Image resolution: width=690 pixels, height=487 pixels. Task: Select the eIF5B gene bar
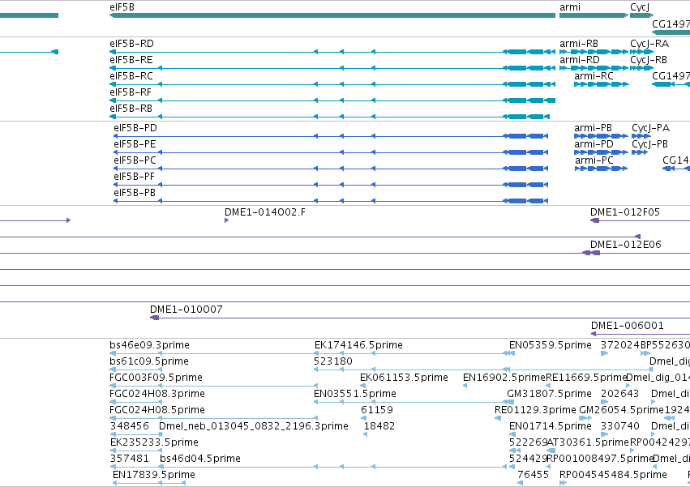click(332, 15)
